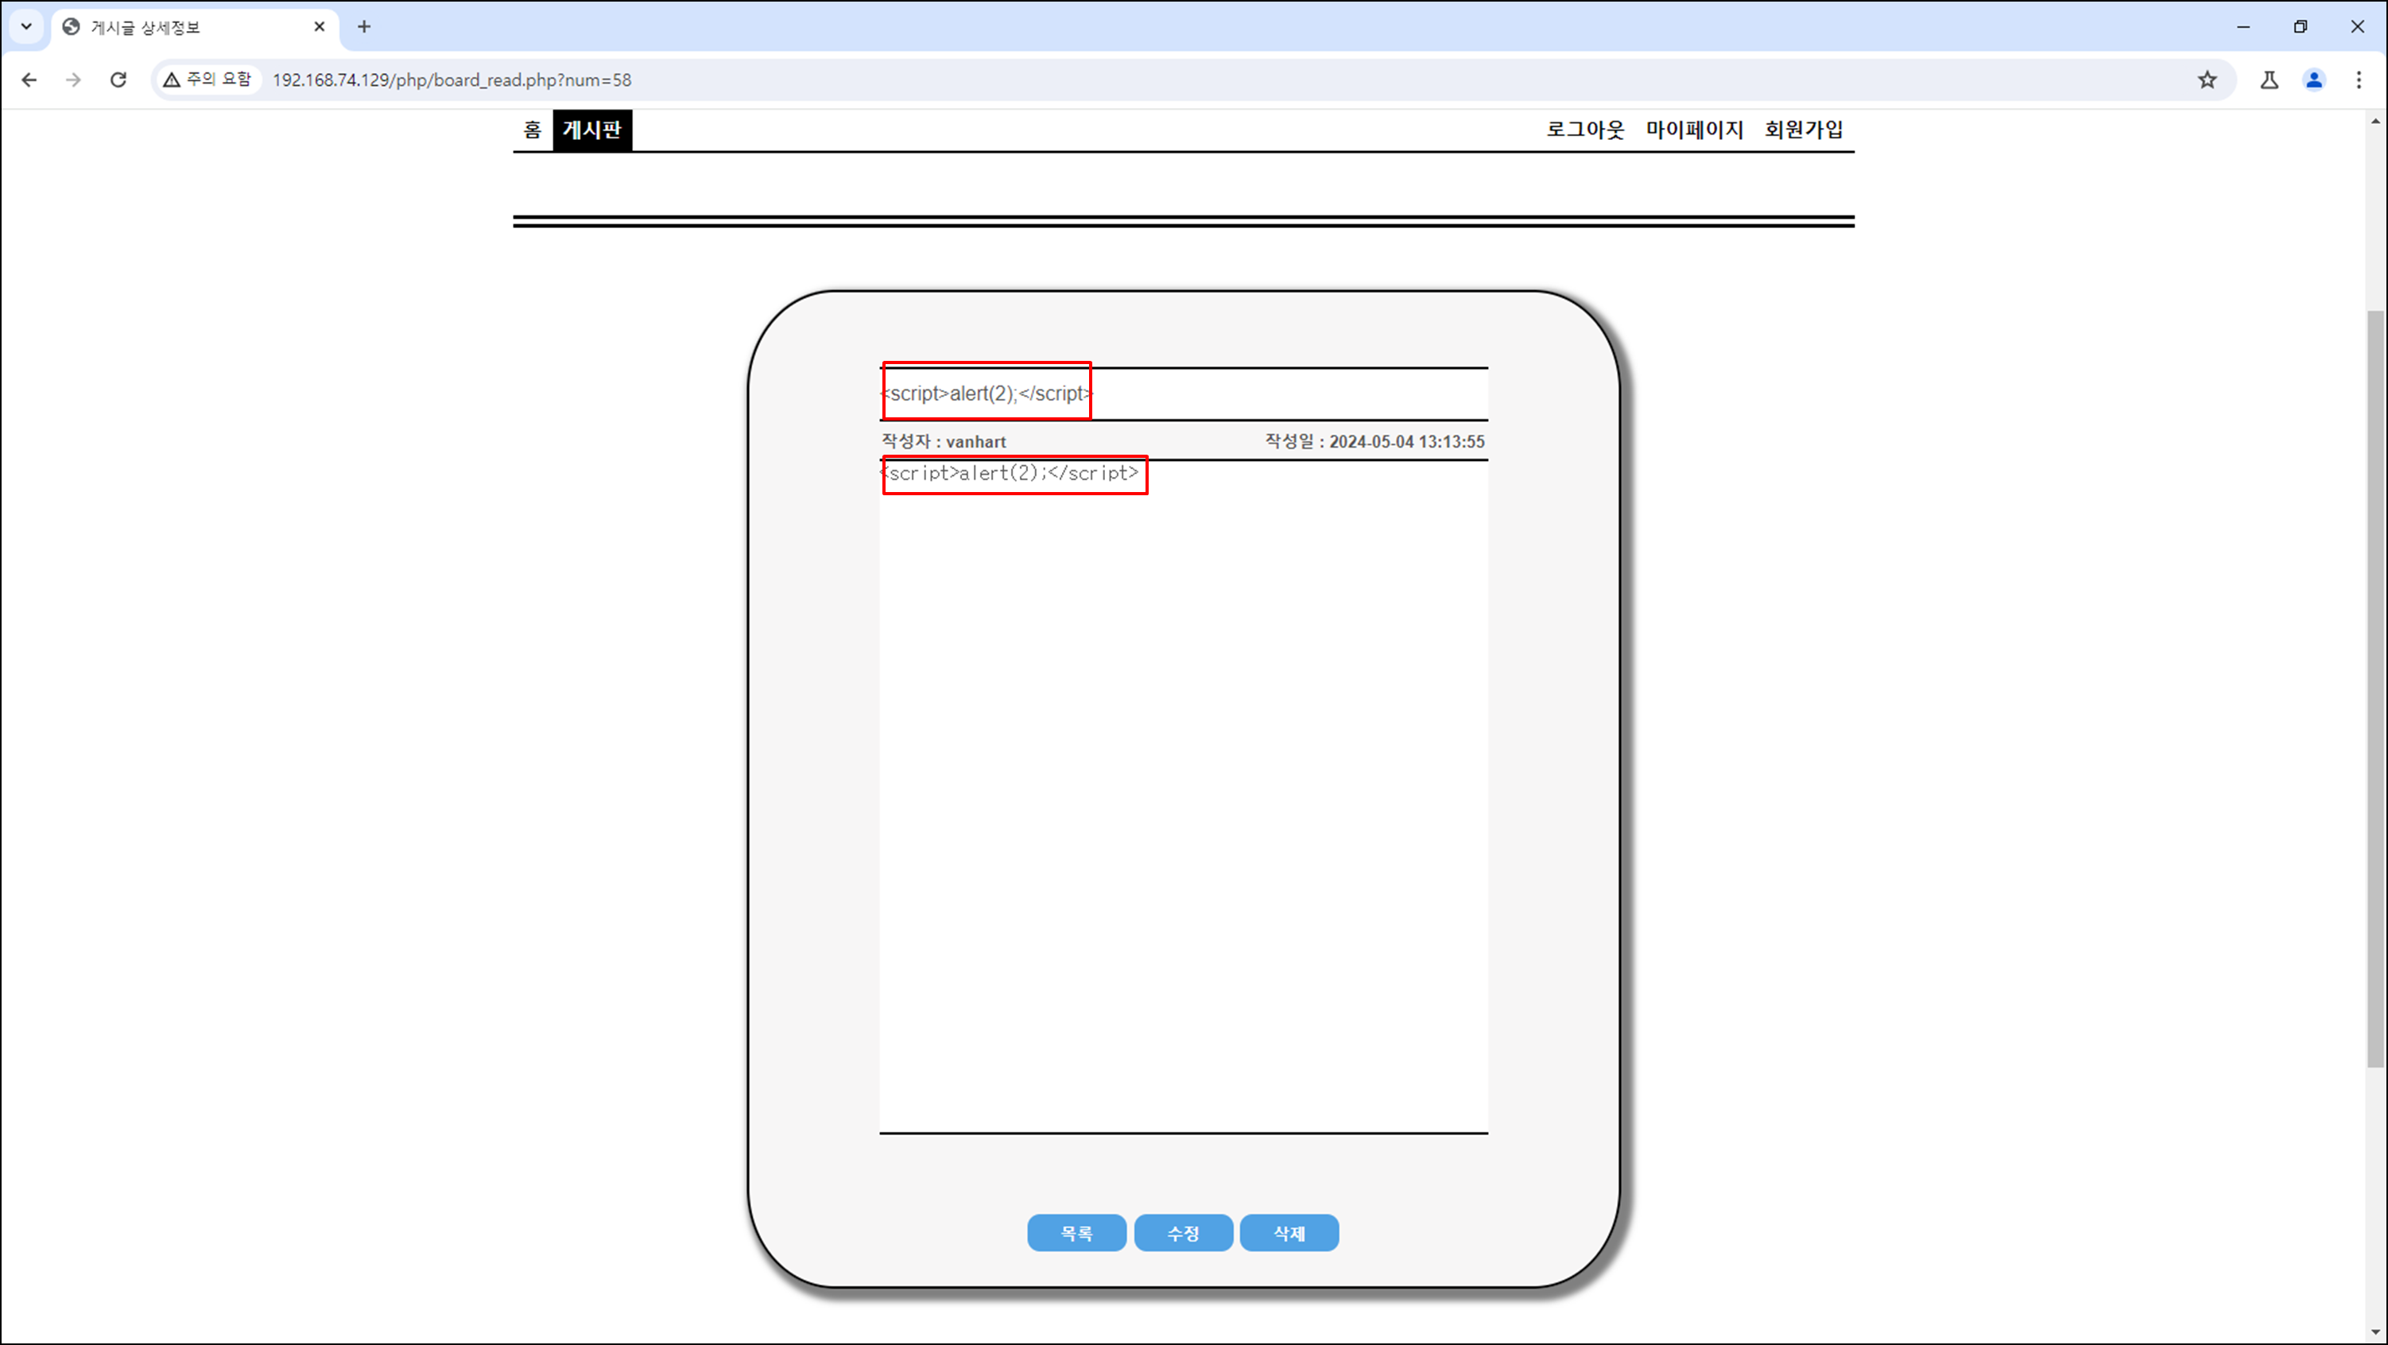This screenshot has height=1345, width=2388.
Task: Select the 게시글 상세정보 browser tab
Action: [x=195, y=27]
